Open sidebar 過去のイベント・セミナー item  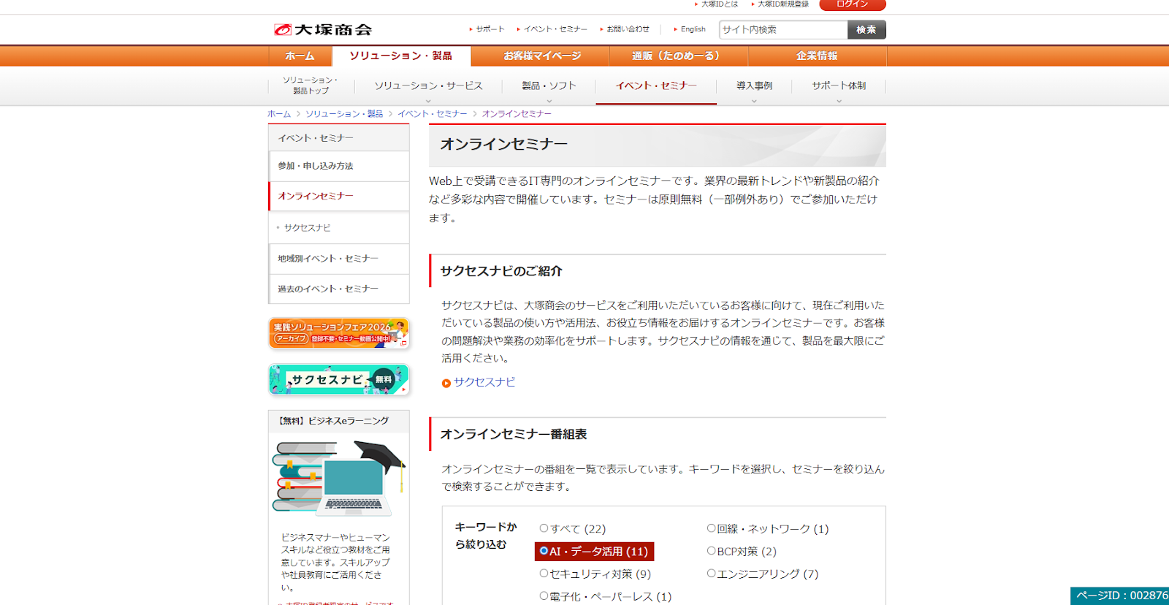coord(339,289)
